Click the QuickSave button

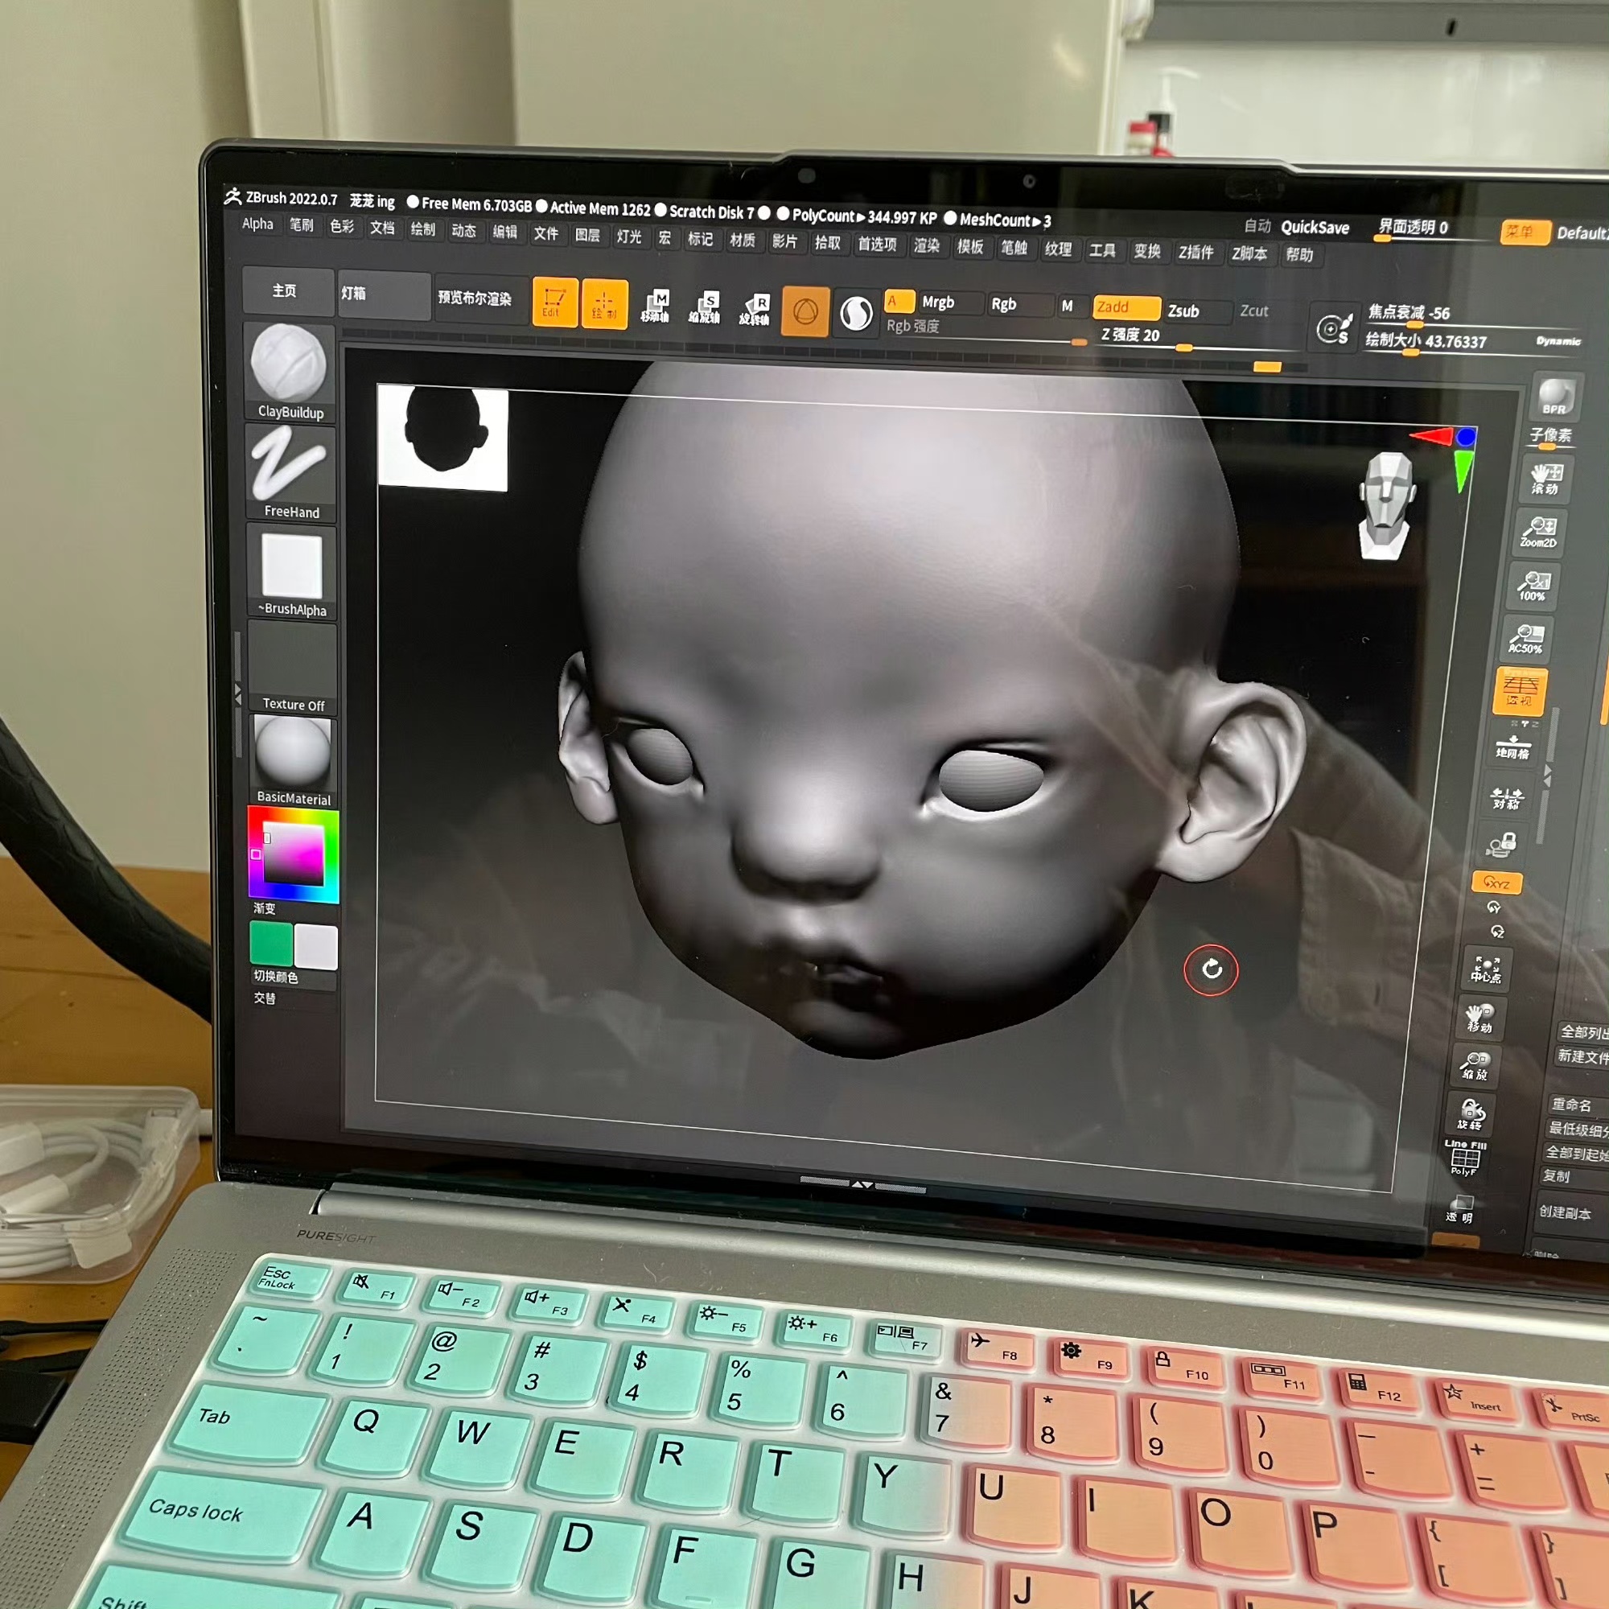[1315, 228]
